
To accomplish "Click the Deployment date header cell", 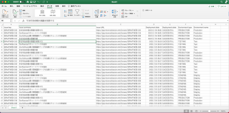I will tap(154, 27).
